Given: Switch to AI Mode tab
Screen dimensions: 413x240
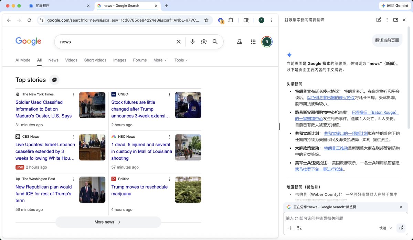Looking at the screenshot, I should [x=23, y=60].
